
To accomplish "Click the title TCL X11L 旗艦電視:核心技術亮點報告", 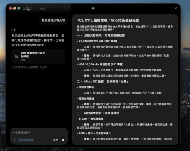I will point(108,20).
